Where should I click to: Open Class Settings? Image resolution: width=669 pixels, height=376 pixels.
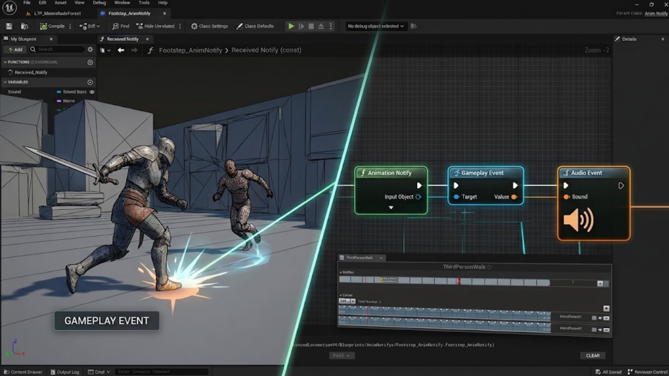210,26
